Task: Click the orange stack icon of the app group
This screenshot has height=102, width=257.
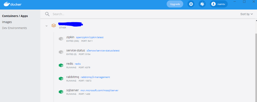Action: [54, 26]
